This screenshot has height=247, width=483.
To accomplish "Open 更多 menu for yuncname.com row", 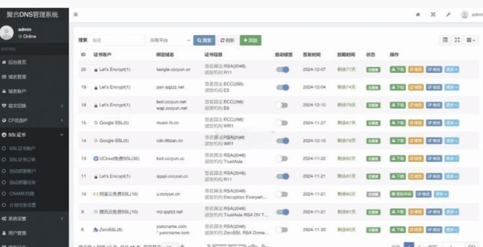I will click(x=452, y=230).
